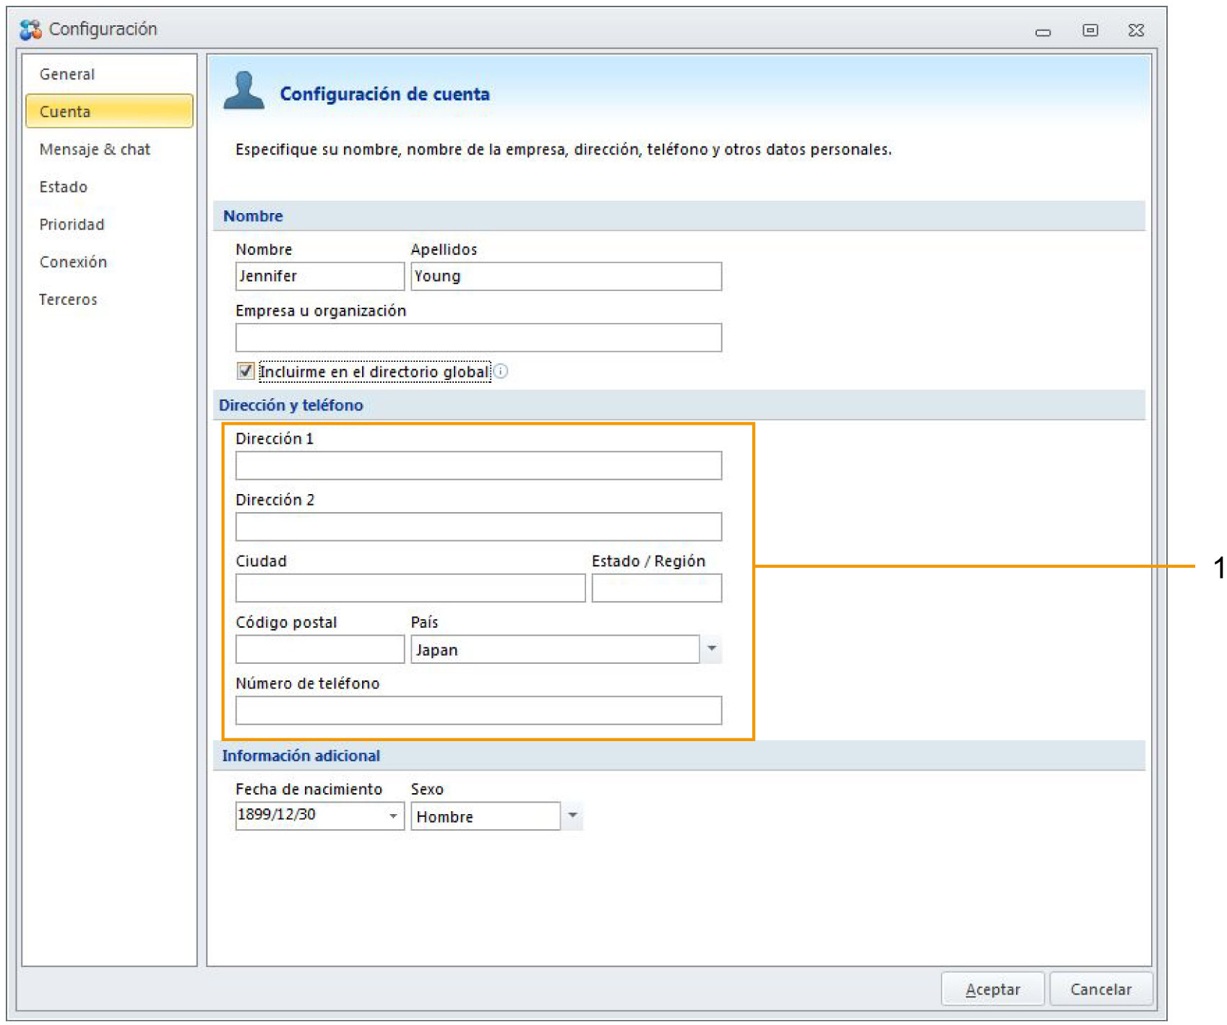Focus the Ciudad input field
The height and width of the screenshot is (1025, 1227).
pos(410,588)
